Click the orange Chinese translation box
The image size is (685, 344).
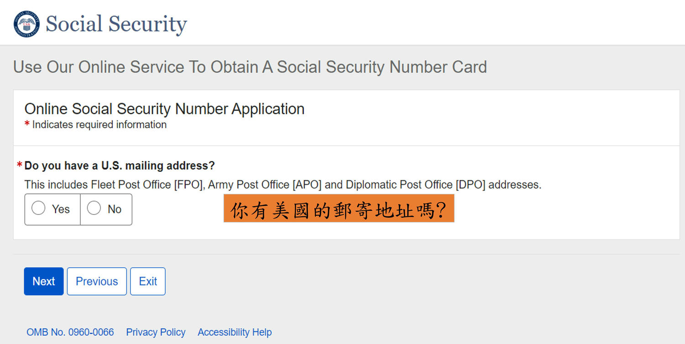[x=339, y=208]
